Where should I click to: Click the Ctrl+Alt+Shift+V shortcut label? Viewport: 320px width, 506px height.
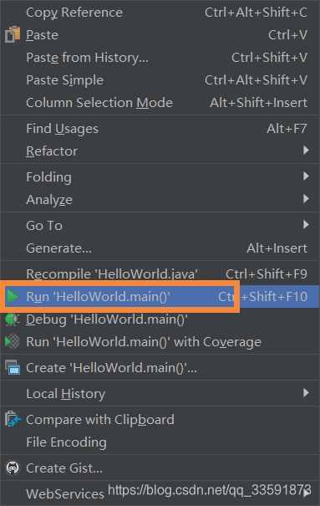tap(257, 80)
